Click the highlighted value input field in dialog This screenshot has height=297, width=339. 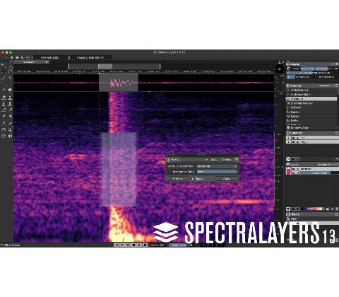217,172
